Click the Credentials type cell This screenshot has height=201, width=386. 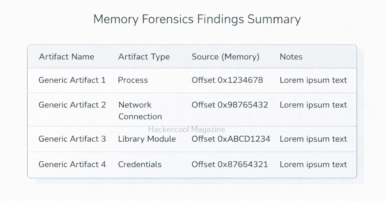coord(140,165)
